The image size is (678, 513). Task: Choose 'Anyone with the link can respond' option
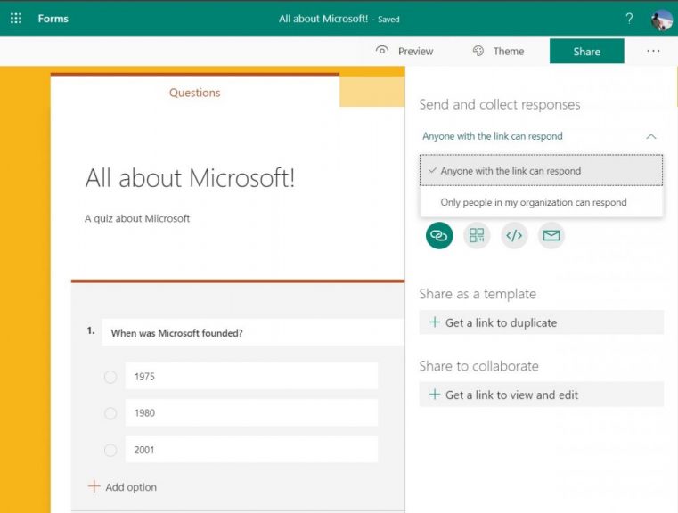(x=541, y=171)
